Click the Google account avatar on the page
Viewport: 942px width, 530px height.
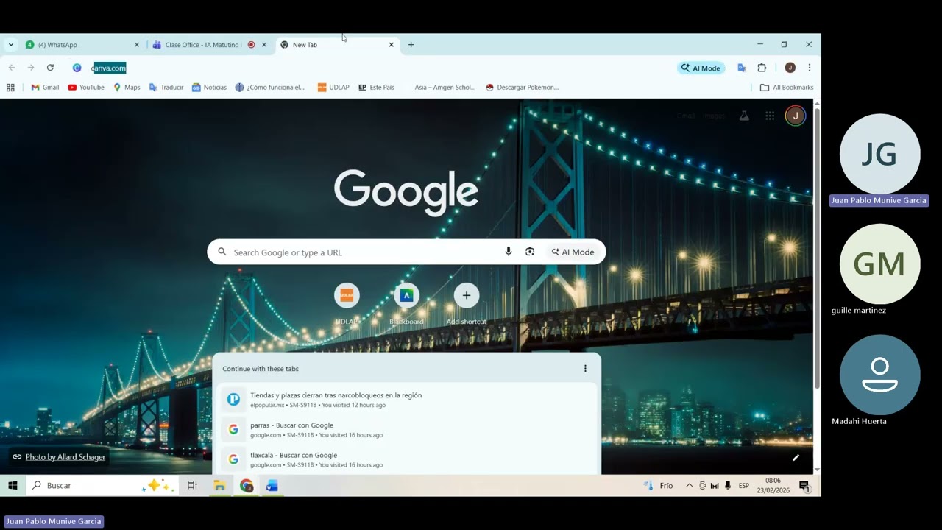click(x=795, y=116)
